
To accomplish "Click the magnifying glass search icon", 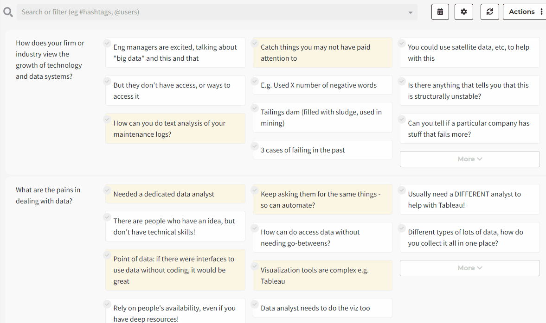I will 8,12.
